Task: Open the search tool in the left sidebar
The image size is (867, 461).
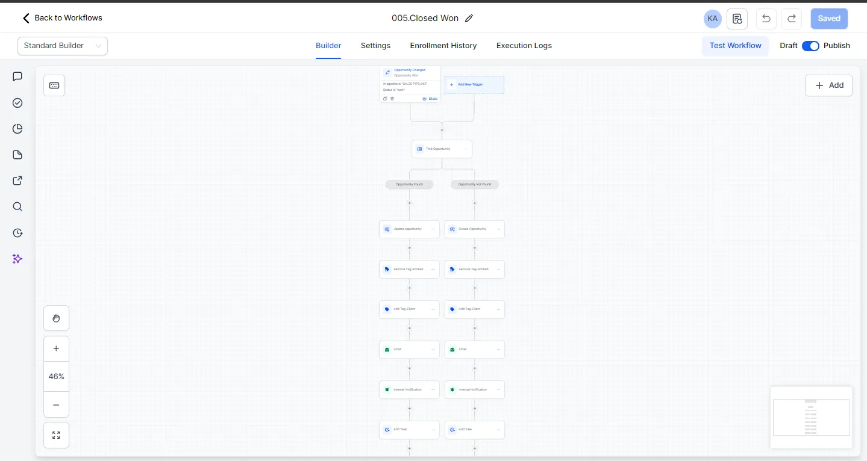Action: [x=17, y=206]
